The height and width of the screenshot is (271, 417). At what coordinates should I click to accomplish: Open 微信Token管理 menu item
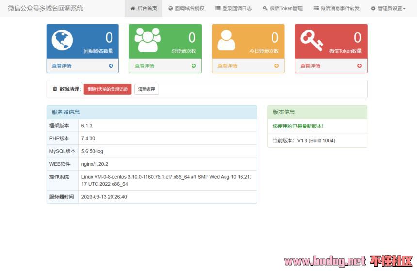(283, 9)
